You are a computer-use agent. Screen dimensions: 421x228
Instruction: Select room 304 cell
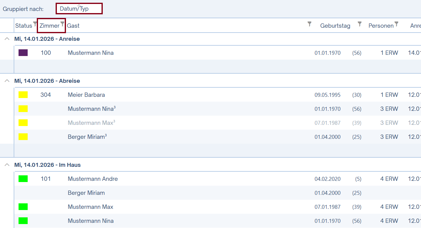46,95
